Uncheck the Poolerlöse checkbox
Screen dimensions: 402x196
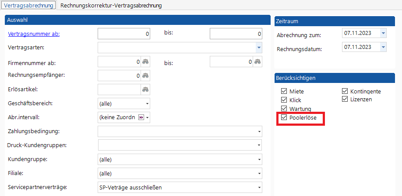(284, 118)
